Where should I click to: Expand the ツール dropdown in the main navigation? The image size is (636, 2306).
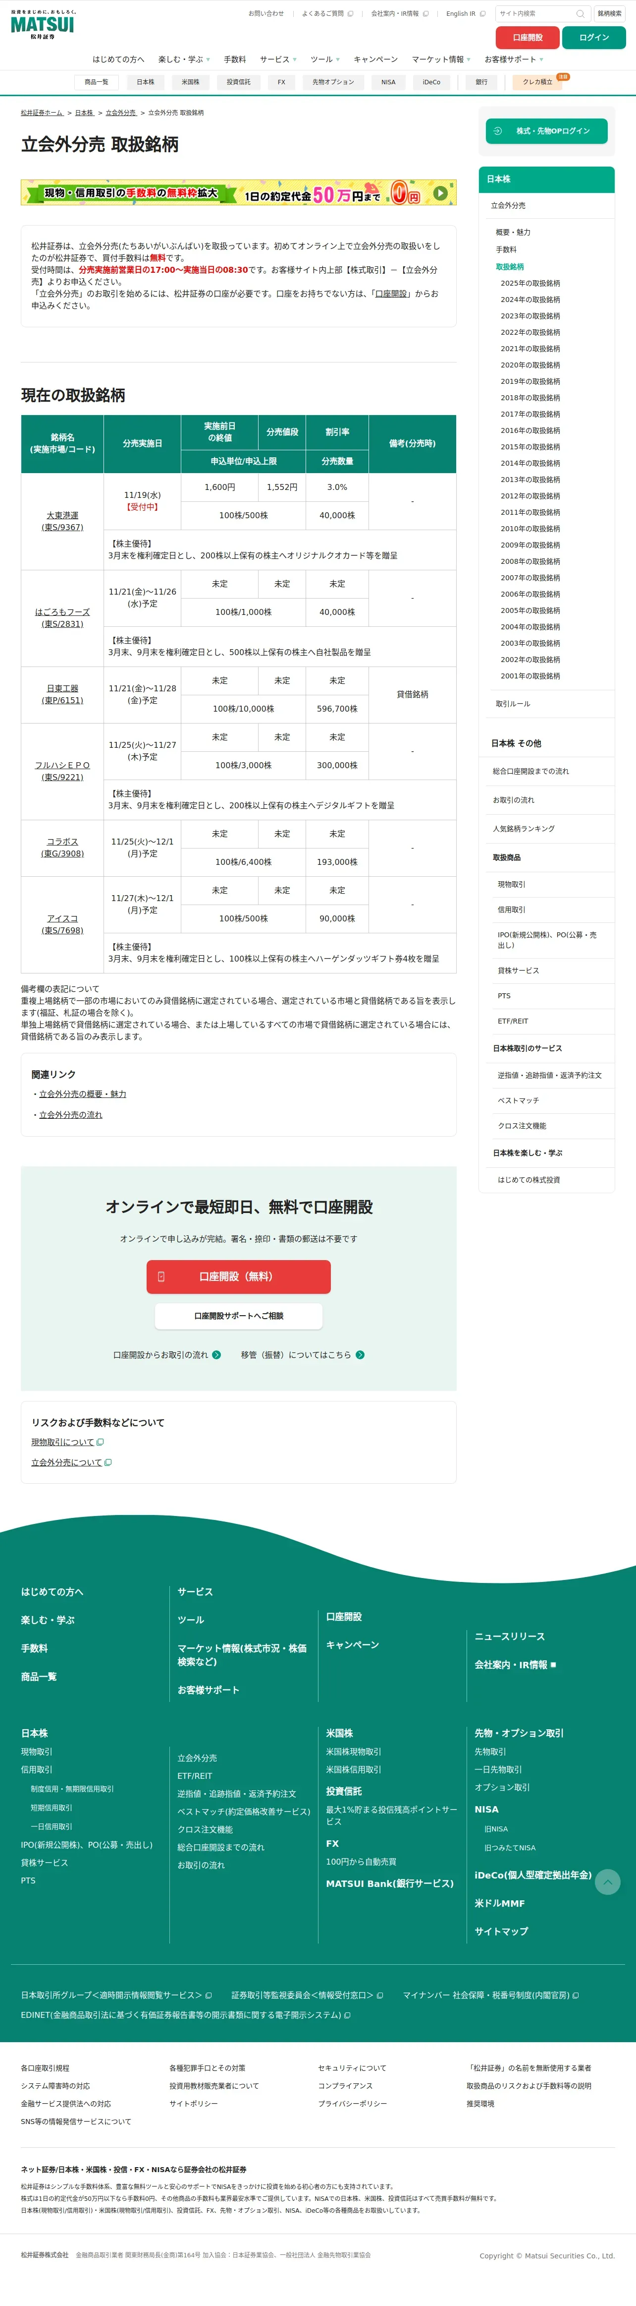point(325,60)
